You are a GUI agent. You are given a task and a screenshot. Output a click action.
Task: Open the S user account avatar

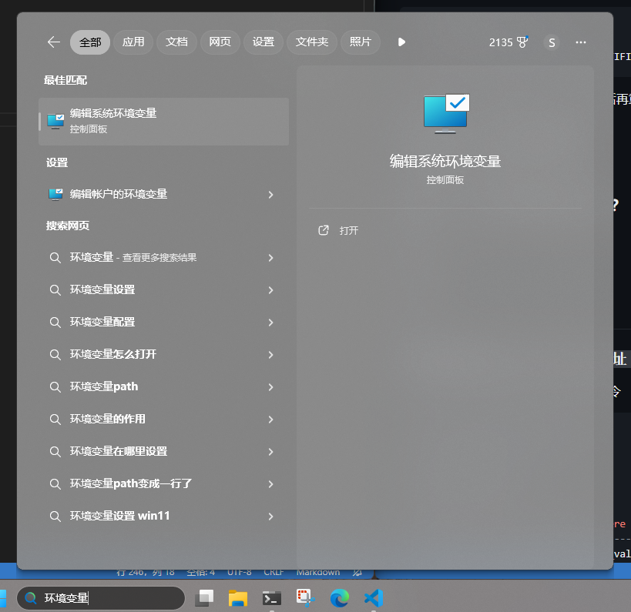click(x=551, y=42)
